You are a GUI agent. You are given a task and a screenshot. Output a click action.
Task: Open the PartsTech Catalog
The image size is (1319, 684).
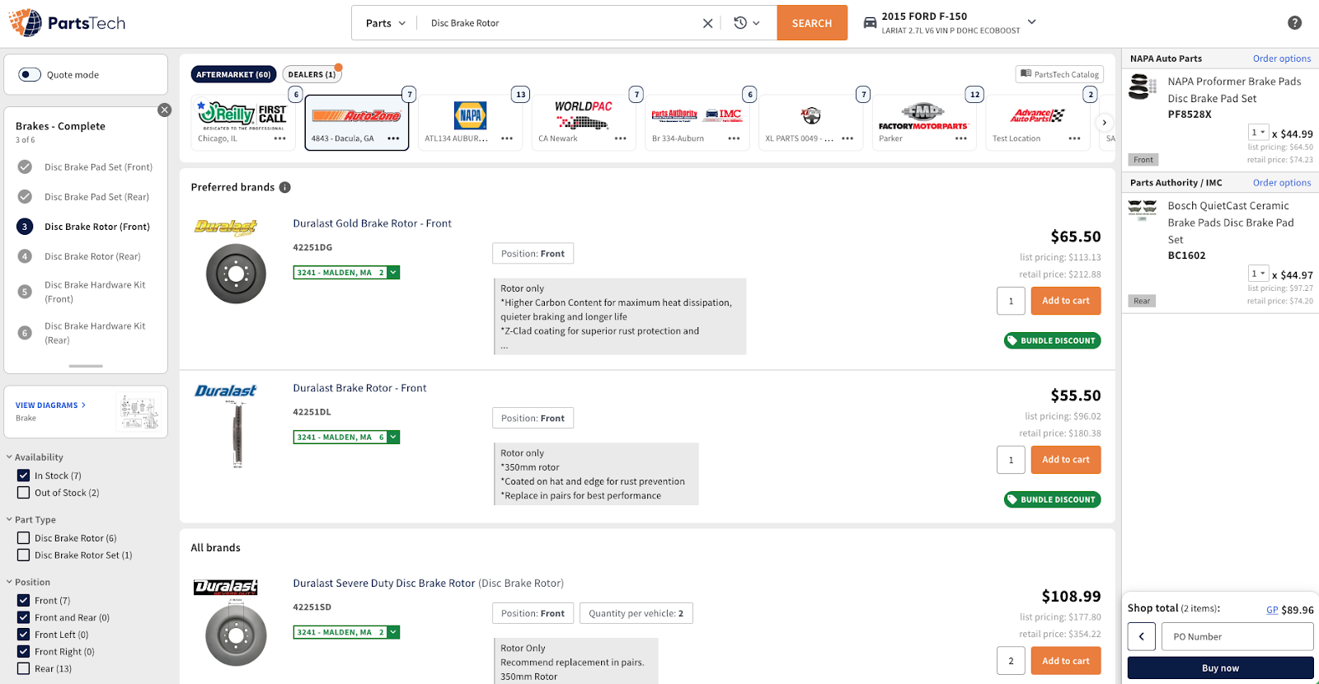pos(1059,74)
